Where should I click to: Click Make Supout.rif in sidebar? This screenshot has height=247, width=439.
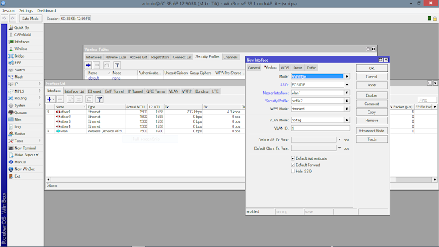(26, 155)
